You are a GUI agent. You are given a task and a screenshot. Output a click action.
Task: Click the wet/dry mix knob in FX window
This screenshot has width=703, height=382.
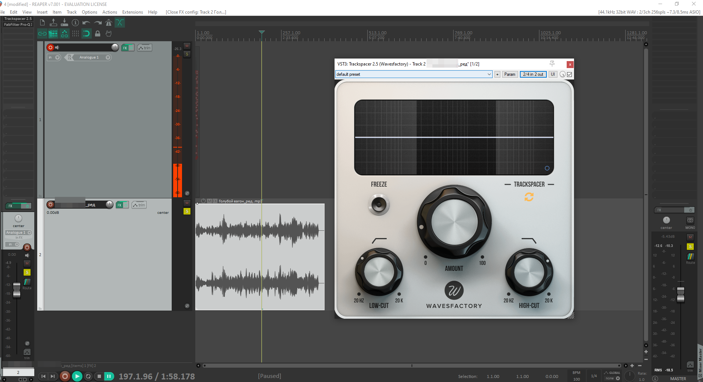563,74
